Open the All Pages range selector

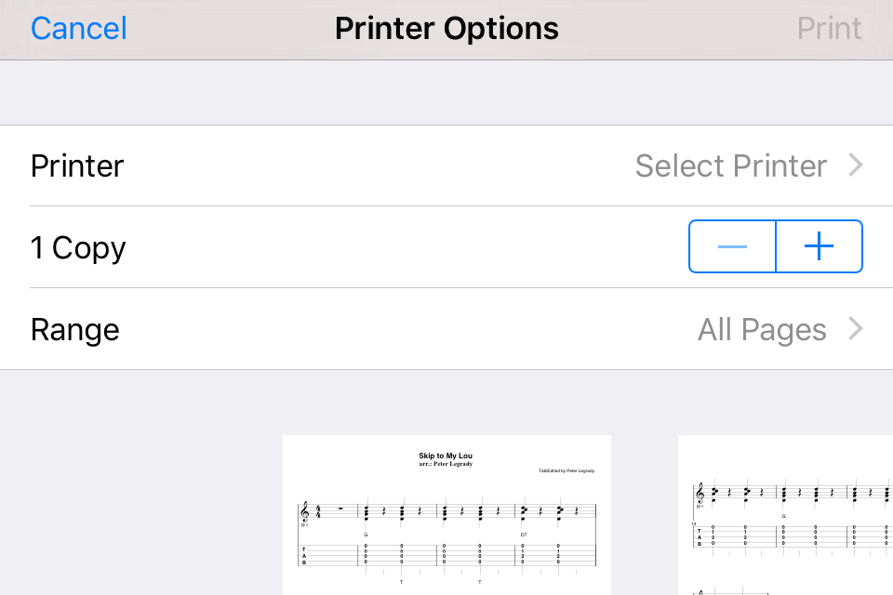[762, 329]
